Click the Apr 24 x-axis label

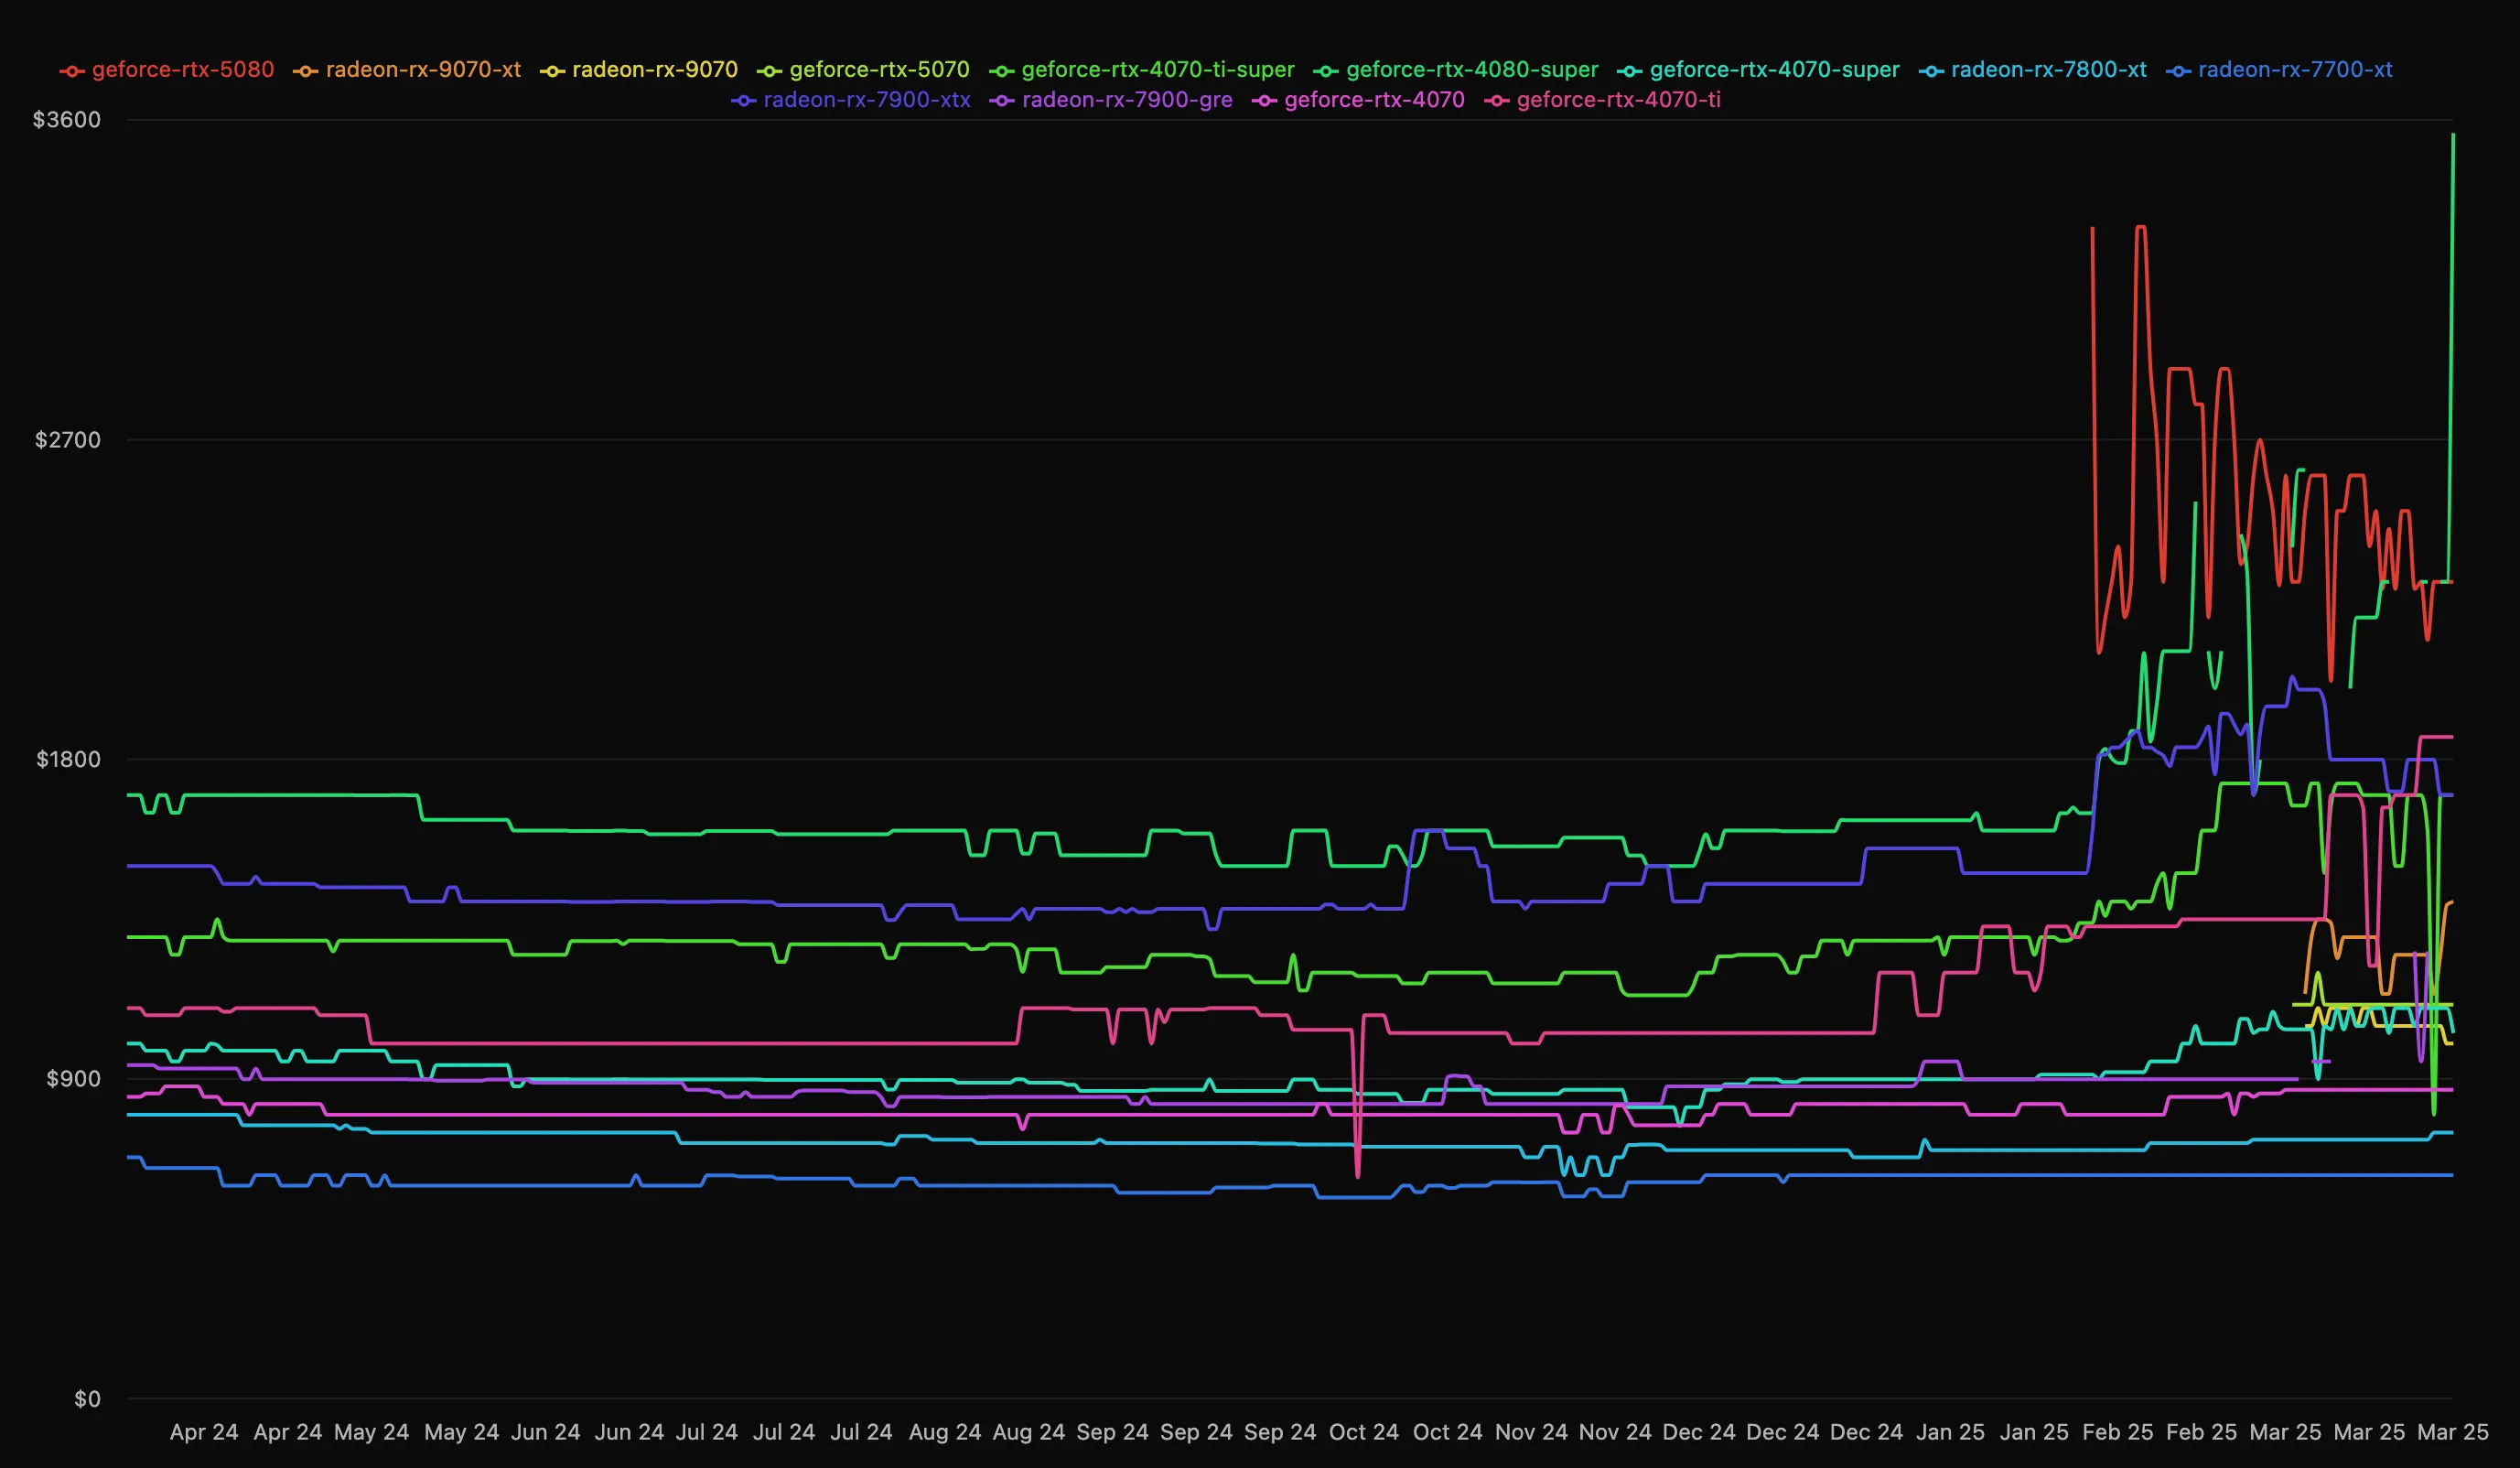coord(203,1432)
